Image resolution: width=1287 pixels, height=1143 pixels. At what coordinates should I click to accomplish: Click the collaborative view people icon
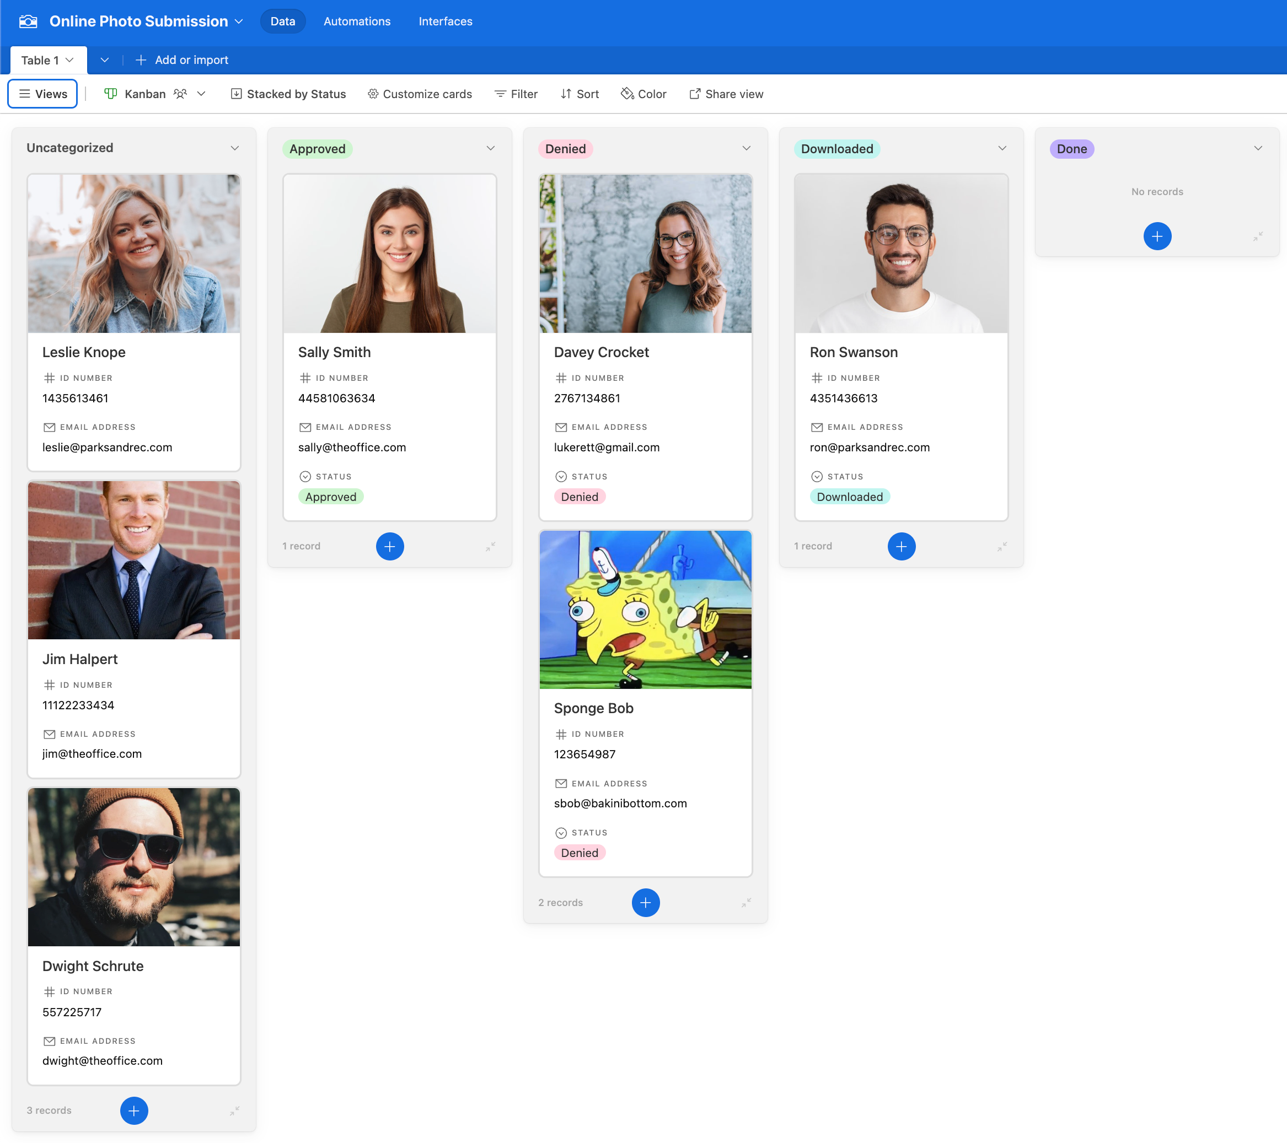[x=180, y=94]
